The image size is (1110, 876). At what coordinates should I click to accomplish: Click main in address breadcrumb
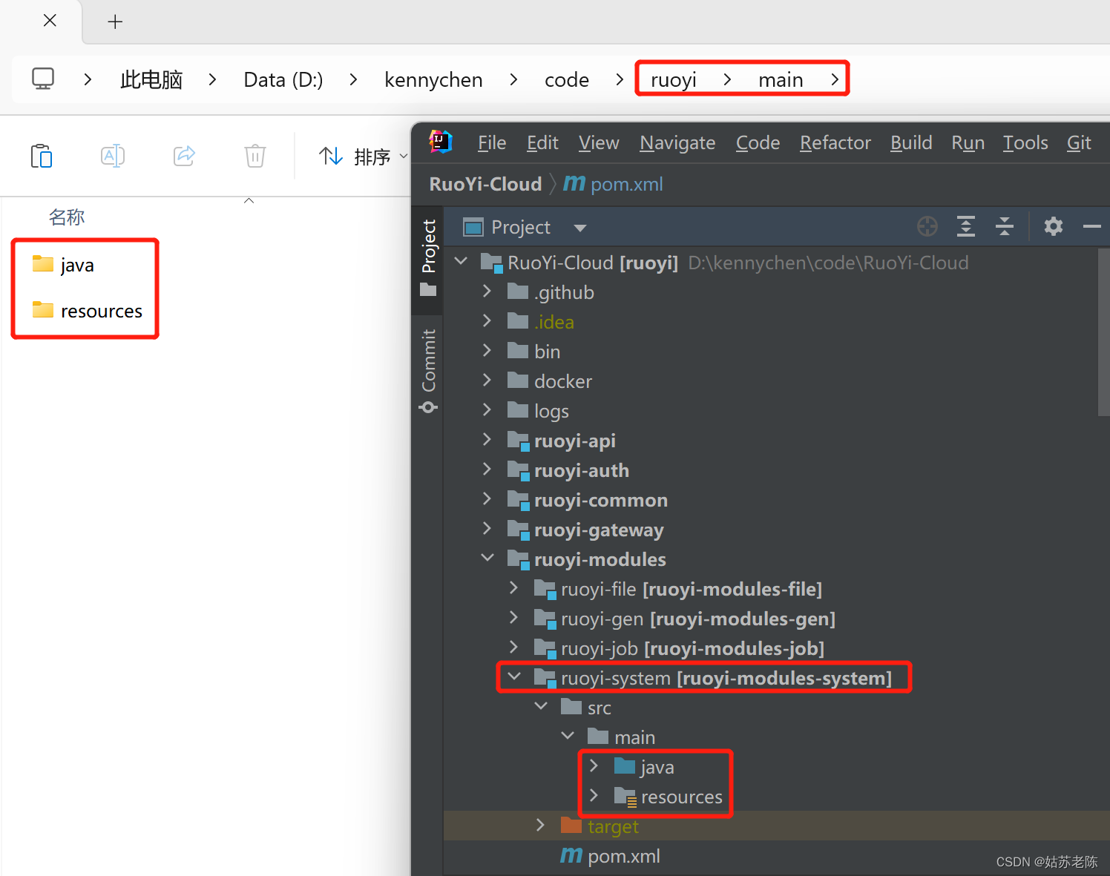781,79
